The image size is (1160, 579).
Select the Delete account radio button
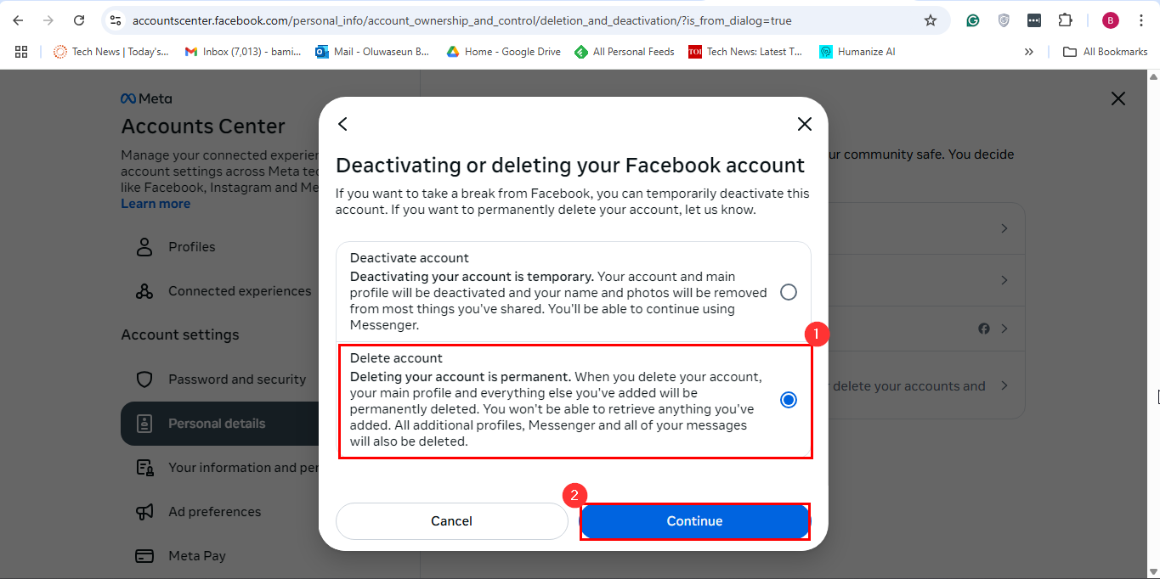coord(789,400)
